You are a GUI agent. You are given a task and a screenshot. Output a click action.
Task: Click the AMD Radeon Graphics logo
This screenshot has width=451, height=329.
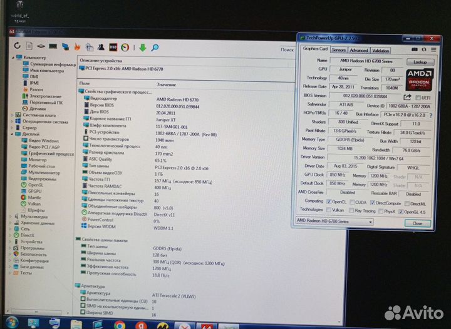420,79
